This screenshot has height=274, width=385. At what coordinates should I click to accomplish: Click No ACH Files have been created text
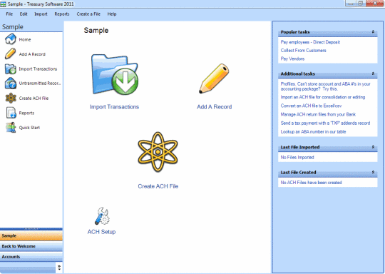[x=311, y=183]
